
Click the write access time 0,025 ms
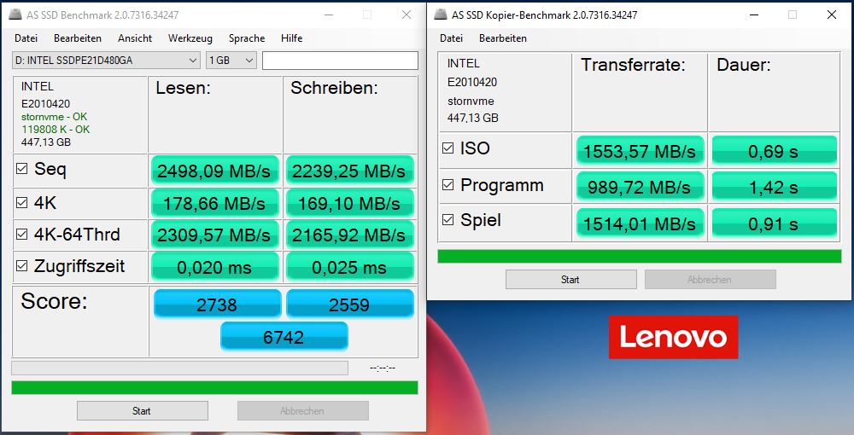click(x=349, y=267)
